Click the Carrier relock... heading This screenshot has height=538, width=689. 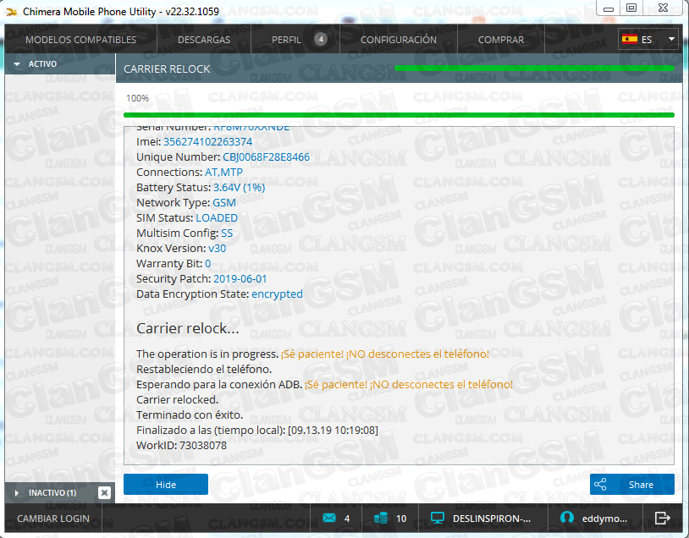click(188, 328)
